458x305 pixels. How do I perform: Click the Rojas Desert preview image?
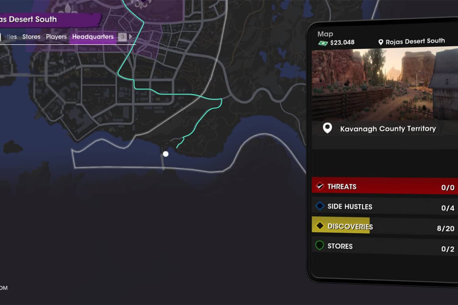[385, 84]
